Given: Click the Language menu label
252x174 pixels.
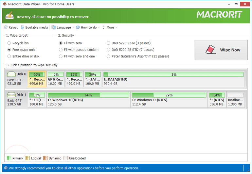Looking at the screenshot, I should (63, 27).
